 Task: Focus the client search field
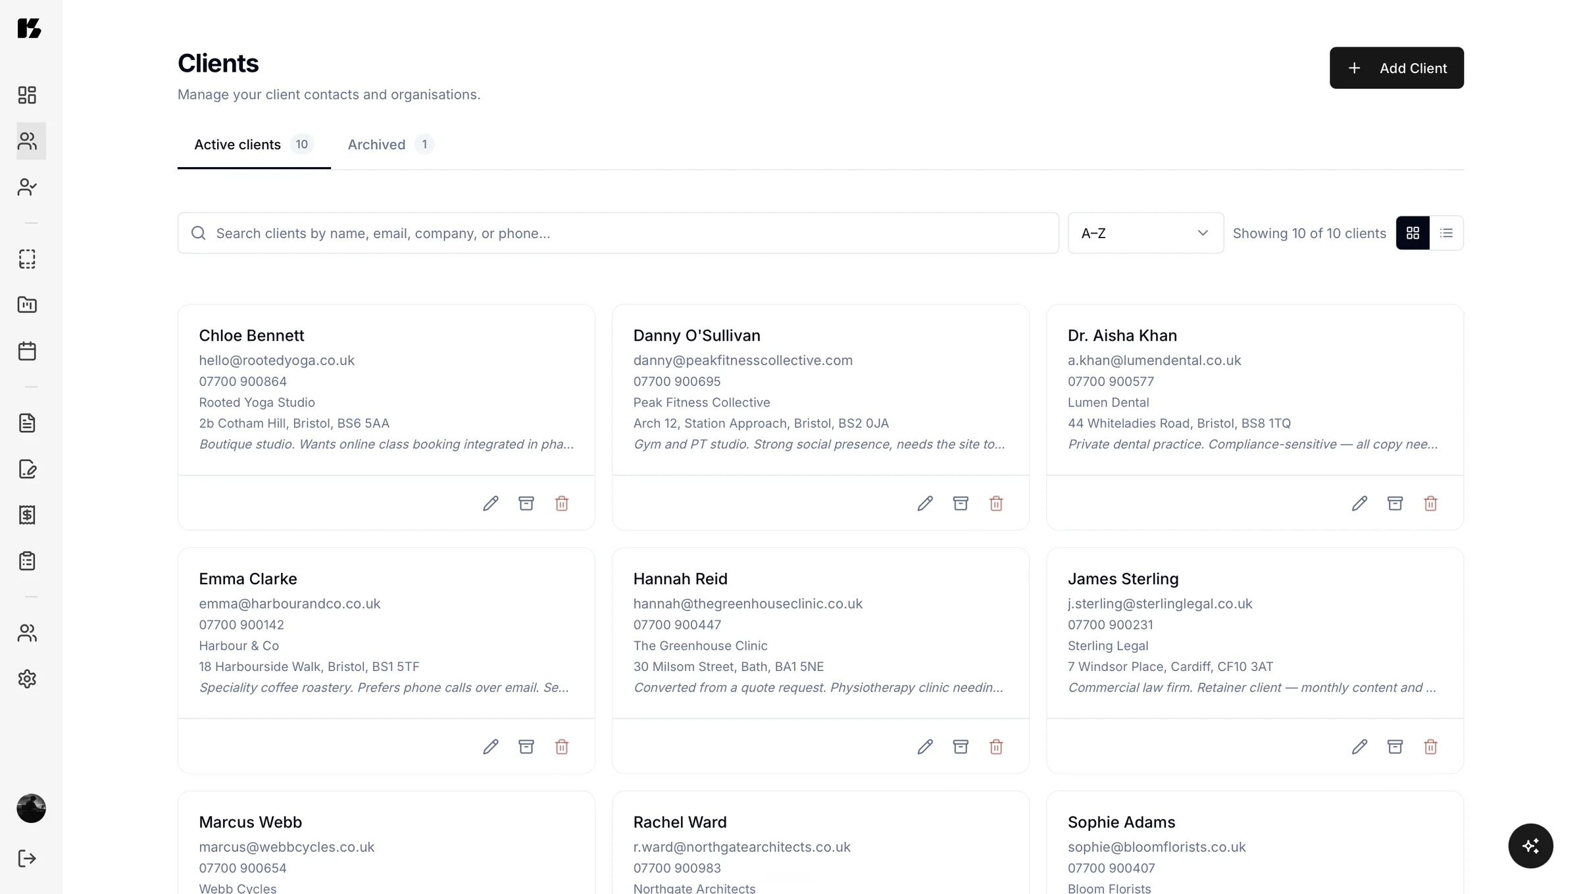pyautogui.click(x=618, y=233)
